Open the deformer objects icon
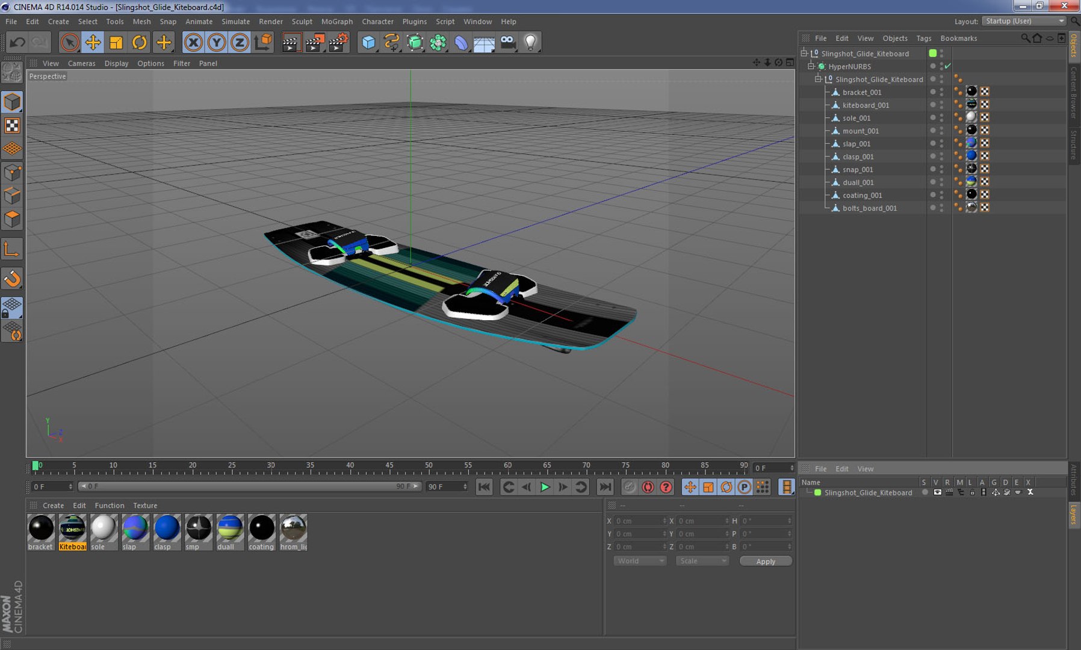Screen dimensions: 1081x650 [x=461, y=42]
